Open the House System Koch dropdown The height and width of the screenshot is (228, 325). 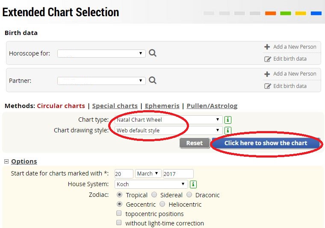[x=151, y=184]
